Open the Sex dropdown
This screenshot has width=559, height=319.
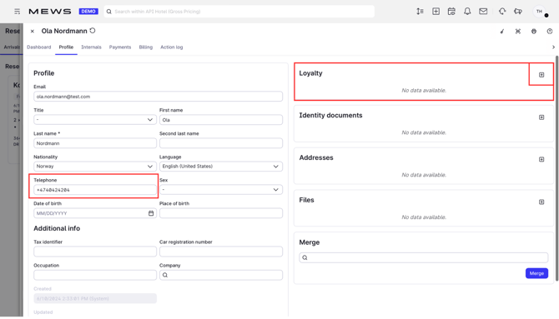(221, 190)
